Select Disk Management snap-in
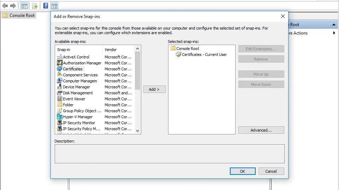This screenshot has width=339, height=190. (x=78, y=93)
